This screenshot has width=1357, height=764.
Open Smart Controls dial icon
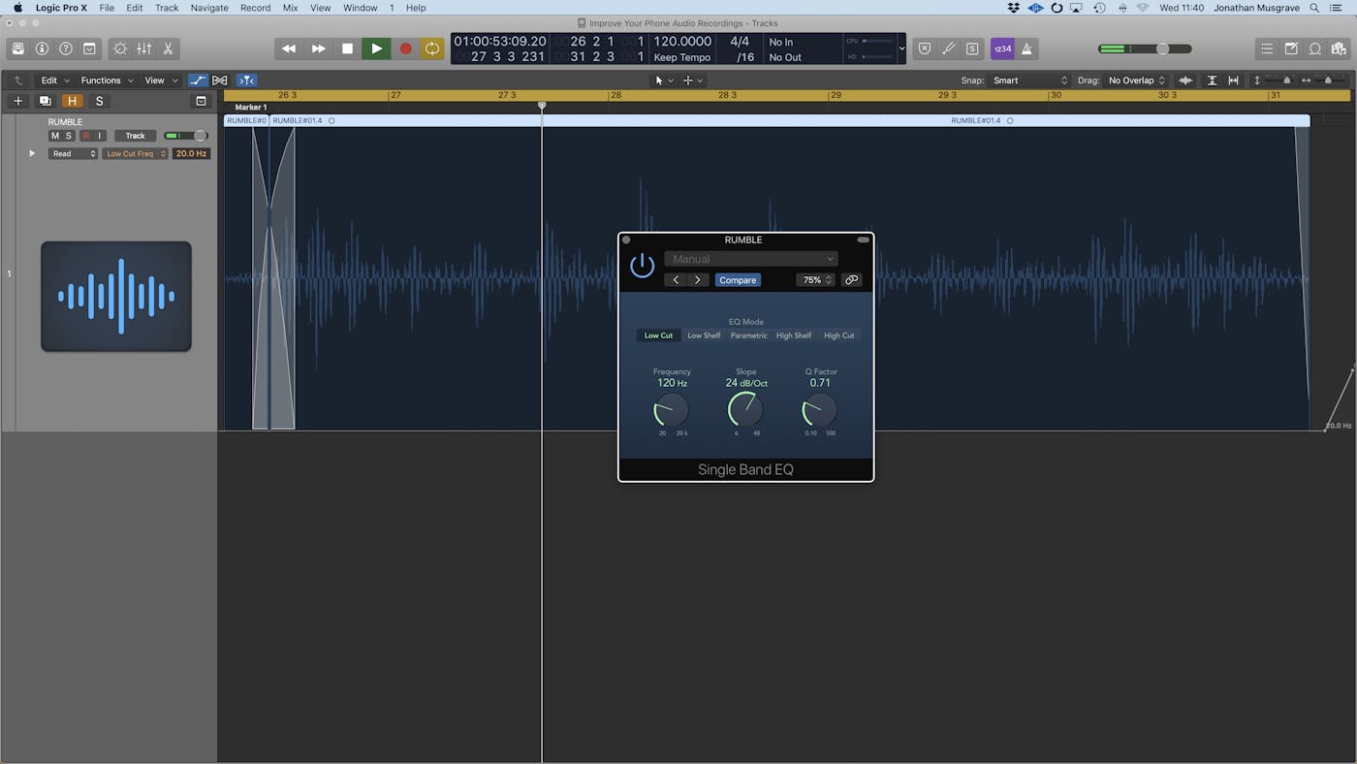(120, 48)
